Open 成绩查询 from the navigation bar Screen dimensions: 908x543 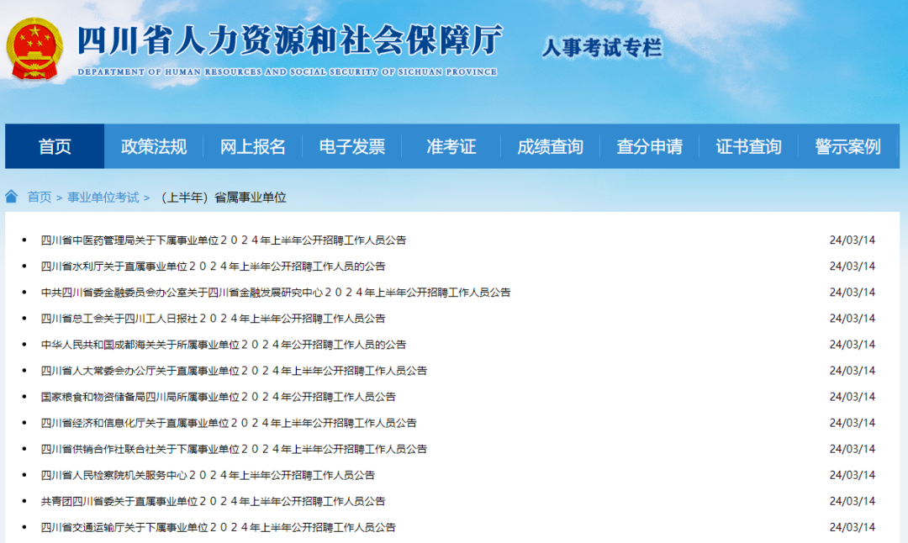pyautogui.click(x=550, y=147)
